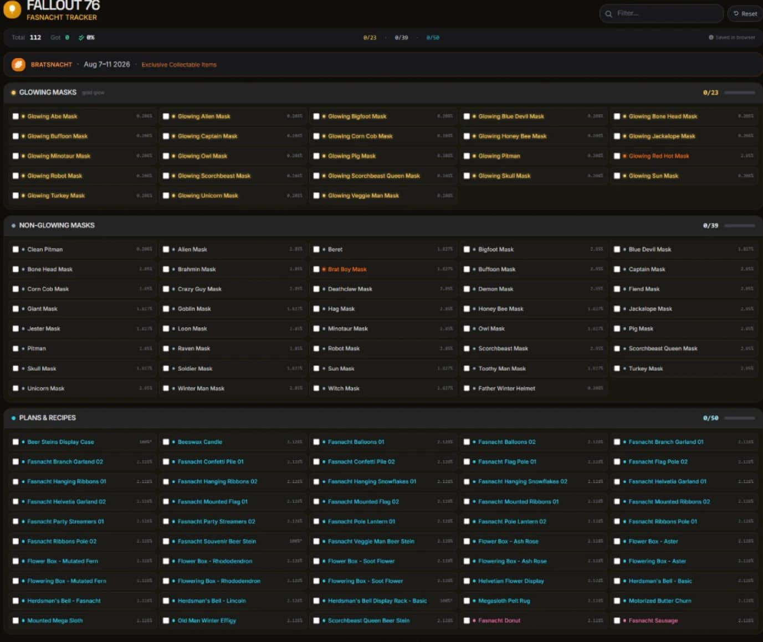Mark the Brat Boy Mask as collected

tap(316, 269)
